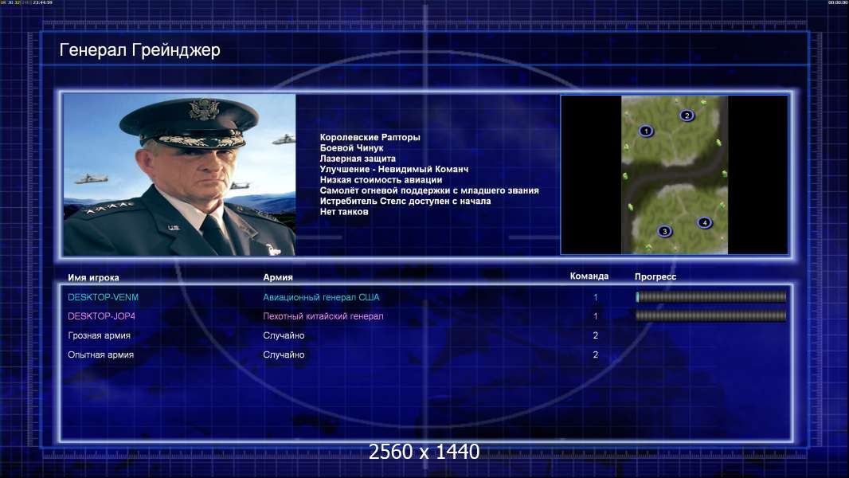Click DESKTOP-VENM loading progress bar

pos(711,296)
